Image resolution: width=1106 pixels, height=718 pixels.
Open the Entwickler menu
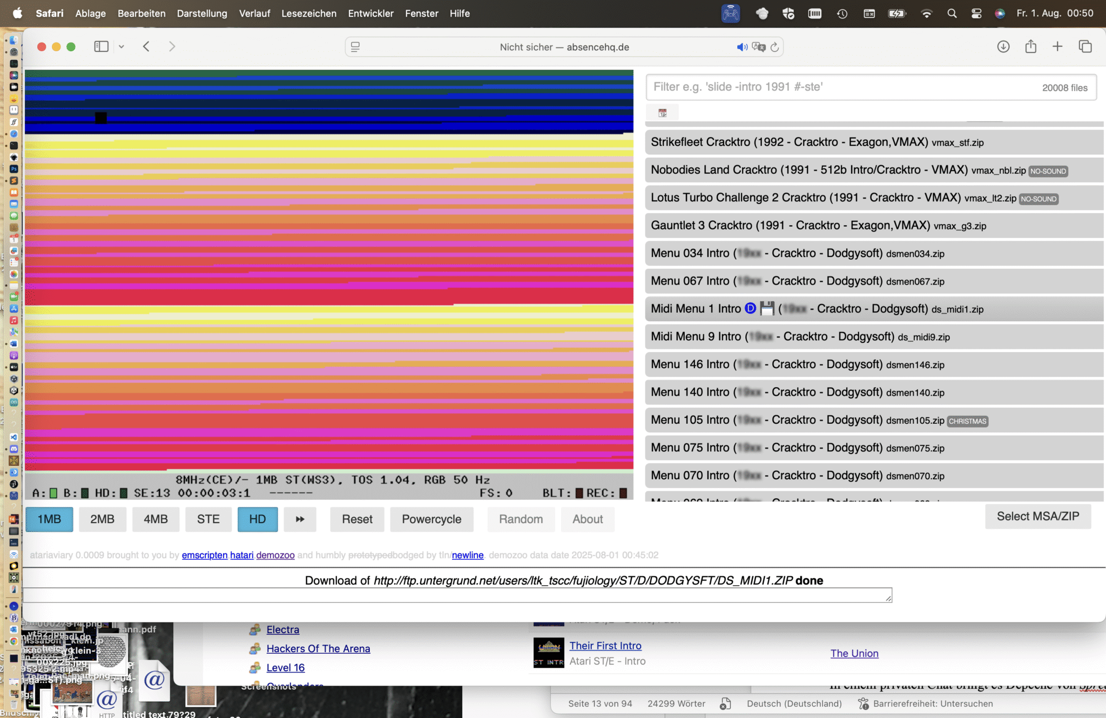click(x=370, y=13)
